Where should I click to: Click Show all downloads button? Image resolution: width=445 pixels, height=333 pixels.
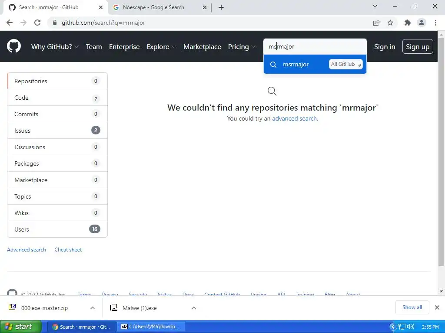tap(412, 307)
